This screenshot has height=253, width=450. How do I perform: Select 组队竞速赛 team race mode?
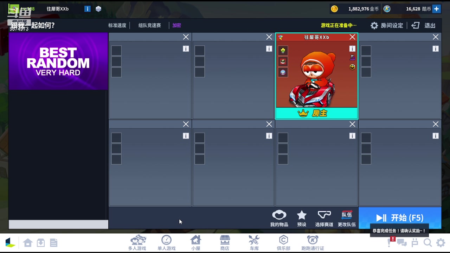point(149,25)
